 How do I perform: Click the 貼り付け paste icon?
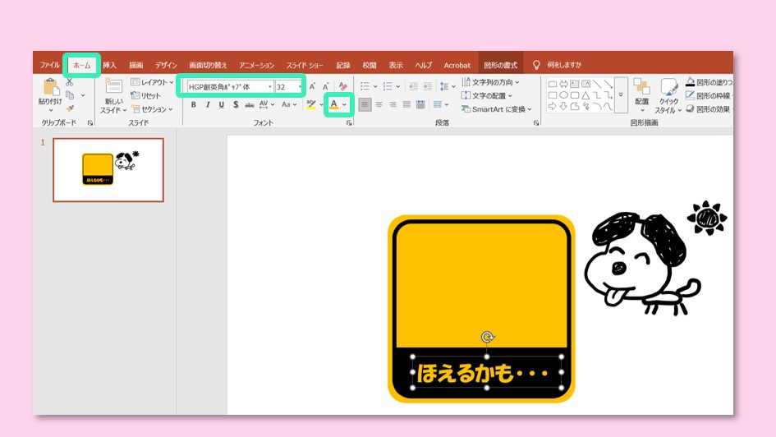(x=50, y=88)
